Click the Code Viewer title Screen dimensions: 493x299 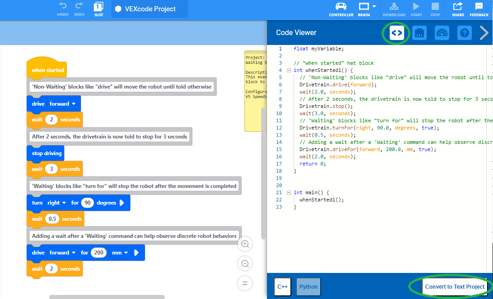coord(296,32)
